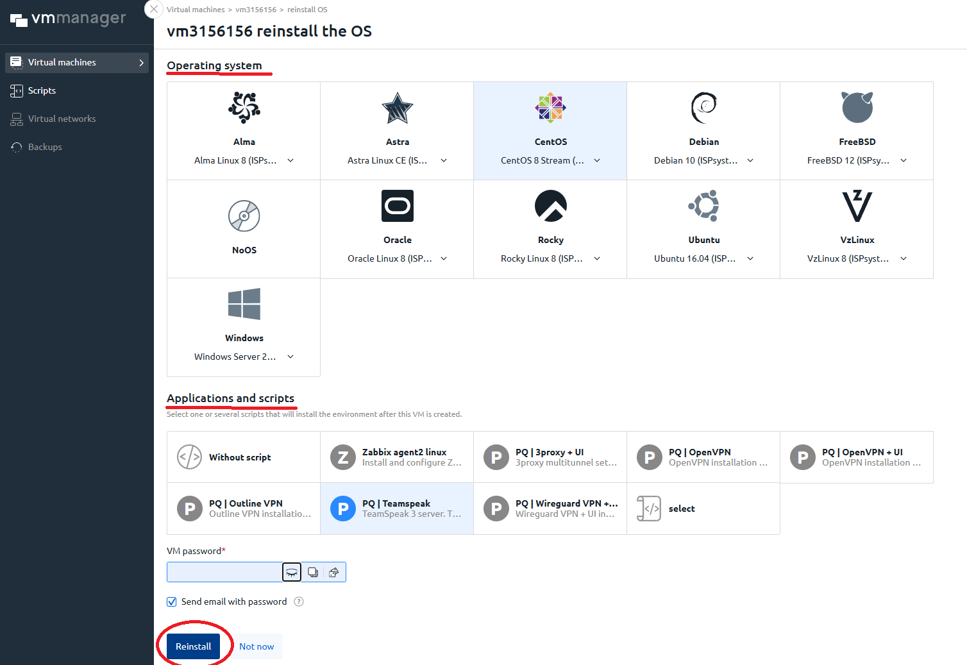Expand the CentOS version dropdown
The image size is (967, 665).
pyautogui.click(x=597, y=160)
